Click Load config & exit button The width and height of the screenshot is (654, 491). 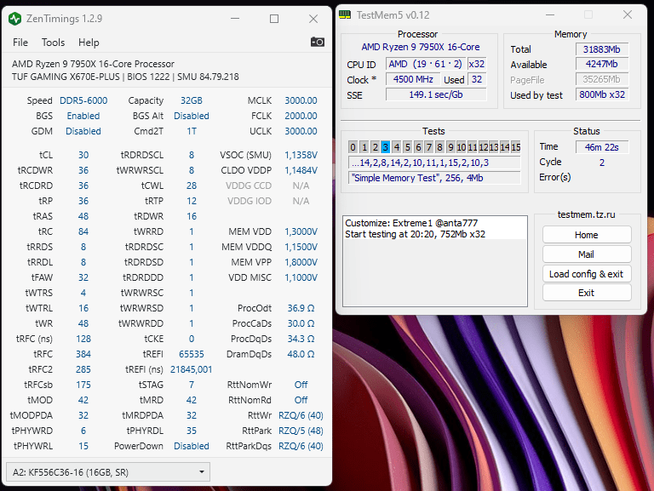[587, 274]
